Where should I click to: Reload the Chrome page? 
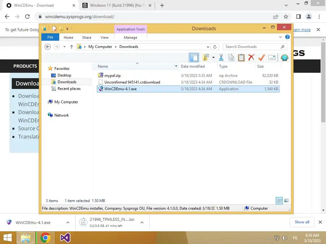[27, 17]
